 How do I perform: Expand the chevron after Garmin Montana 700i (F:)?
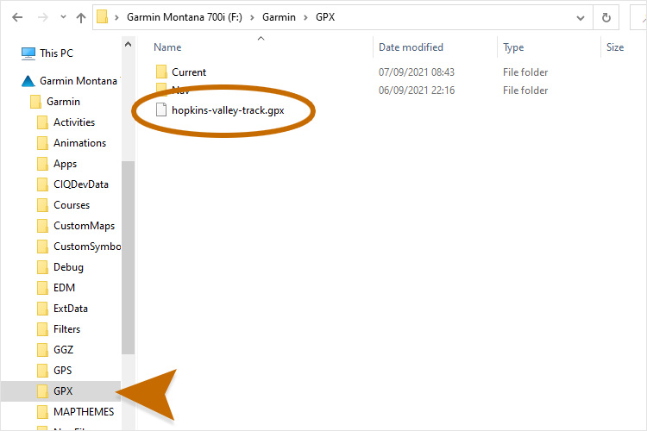point(252,17)
